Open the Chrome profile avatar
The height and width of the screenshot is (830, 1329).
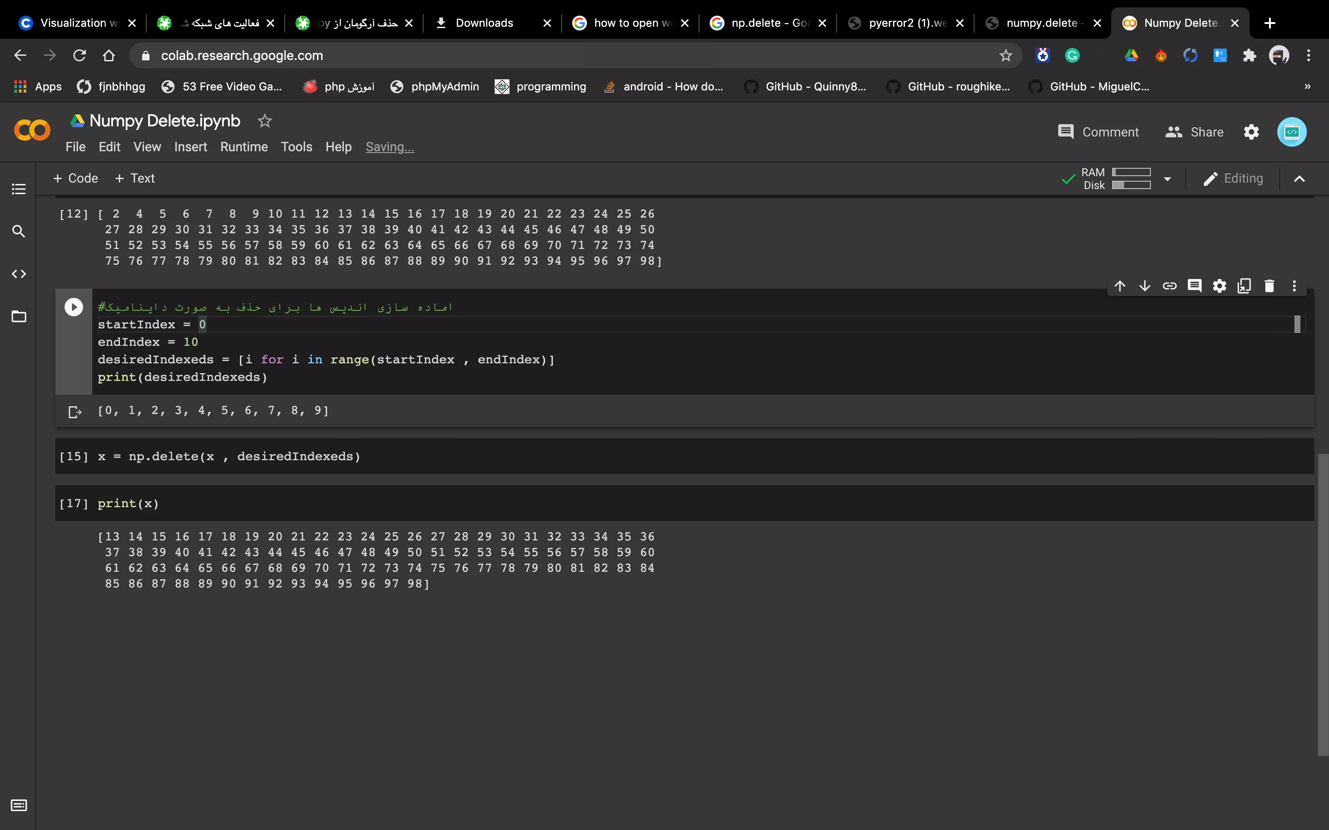[1279, 55]
